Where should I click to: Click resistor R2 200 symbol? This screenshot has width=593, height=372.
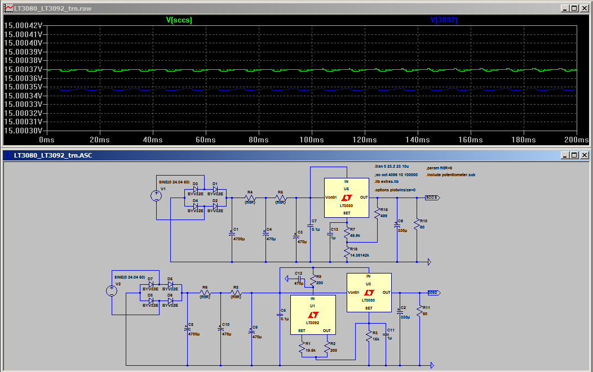[x=327, y=347]
